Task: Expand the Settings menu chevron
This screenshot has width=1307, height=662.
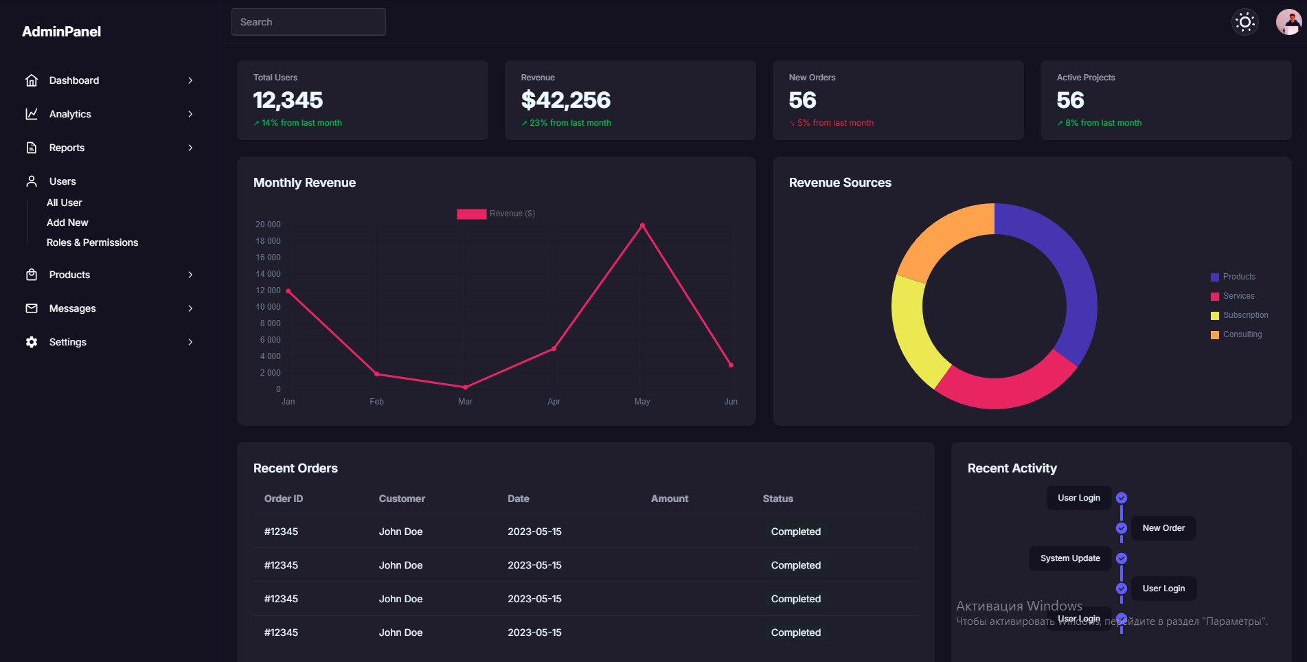Action: [190, 342]
